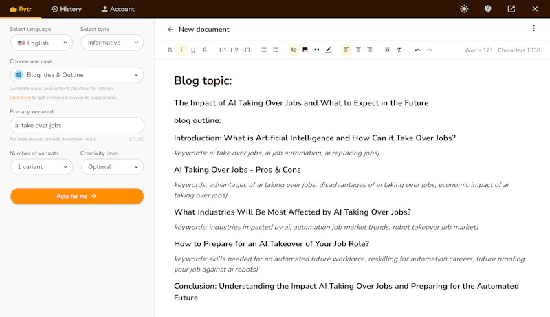Click the insert image icon
This screenshot has height=317, width=550.
pos(305,50)
